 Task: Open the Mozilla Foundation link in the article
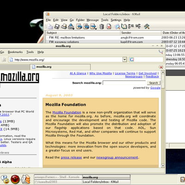point(67,112)
